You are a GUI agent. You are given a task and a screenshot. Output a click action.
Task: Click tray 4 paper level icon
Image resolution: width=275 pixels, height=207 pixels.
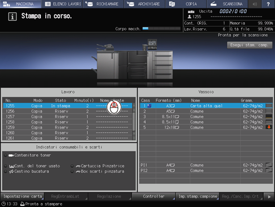click(269, 122)
